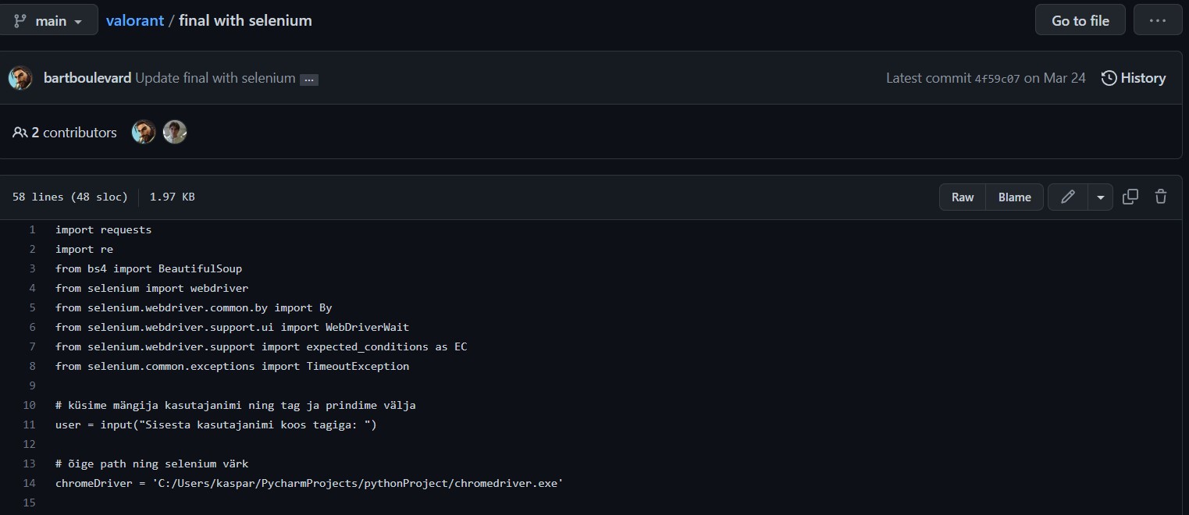
Task: Open the bartboulevard author link
Action: [87, 78]
